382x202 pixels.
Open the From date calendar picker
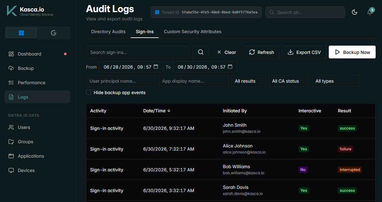156,67
